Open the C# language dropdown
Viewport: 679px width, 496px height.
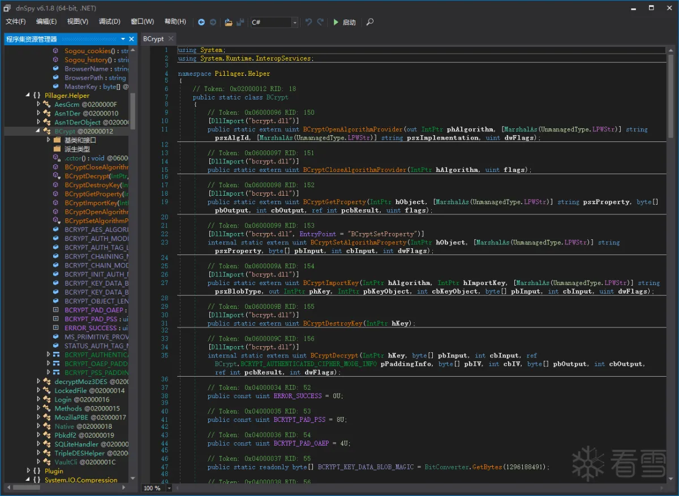(295, 23)
